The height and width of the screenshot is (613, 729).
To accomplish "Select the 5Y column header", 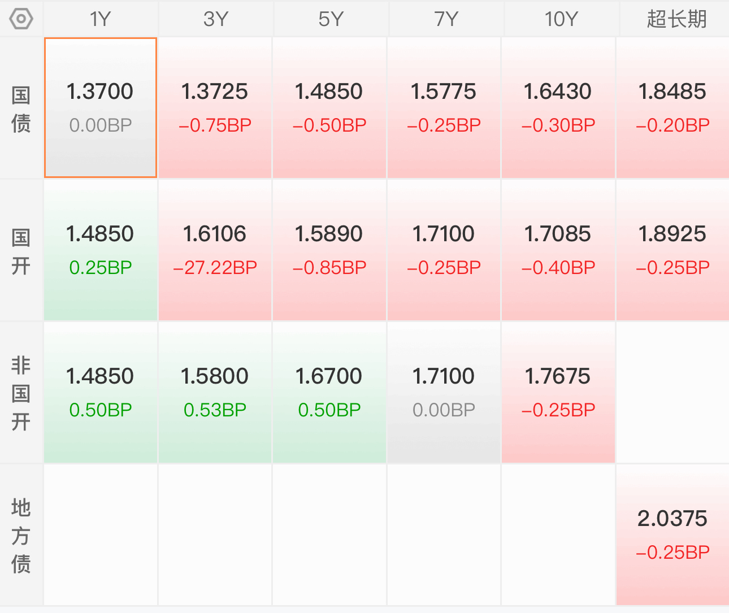I will [331, 19].
